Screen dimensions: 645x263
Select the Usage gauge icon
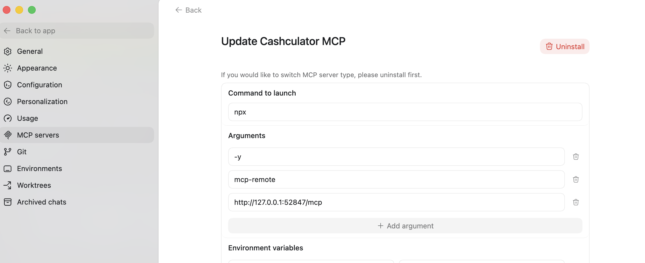8,118
